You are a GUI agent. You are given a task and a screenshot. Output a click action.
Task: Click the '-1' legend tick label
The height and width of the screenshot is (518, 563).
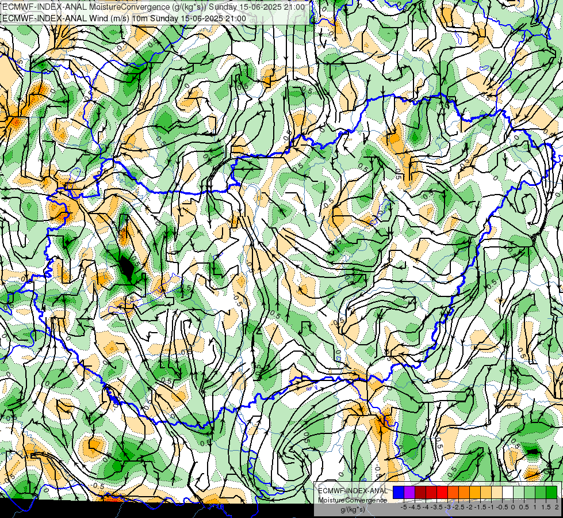pyautogui.click(x=491, y=507)
